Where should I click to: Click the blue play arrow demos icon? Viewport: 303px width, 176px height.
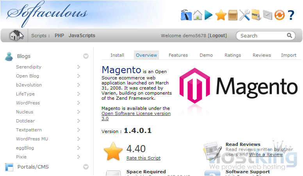(209, 15)
